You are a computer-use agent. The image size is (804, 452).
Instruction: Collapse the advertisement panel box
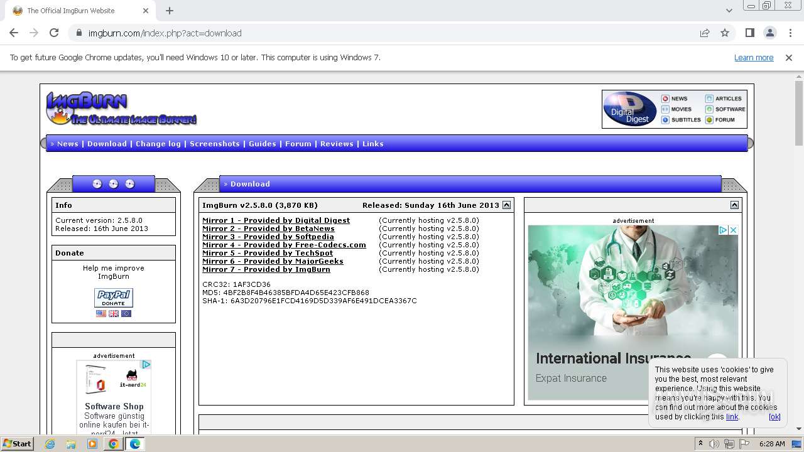pos(734,205)
